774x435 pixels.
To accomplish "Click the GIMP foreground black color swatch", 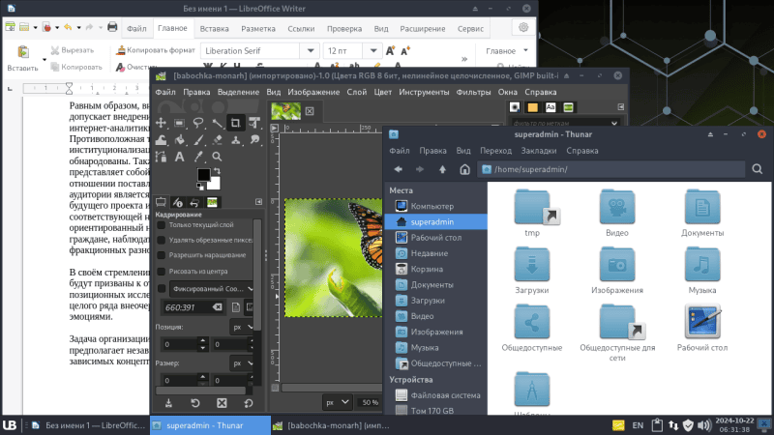I will tap(203, 175).
